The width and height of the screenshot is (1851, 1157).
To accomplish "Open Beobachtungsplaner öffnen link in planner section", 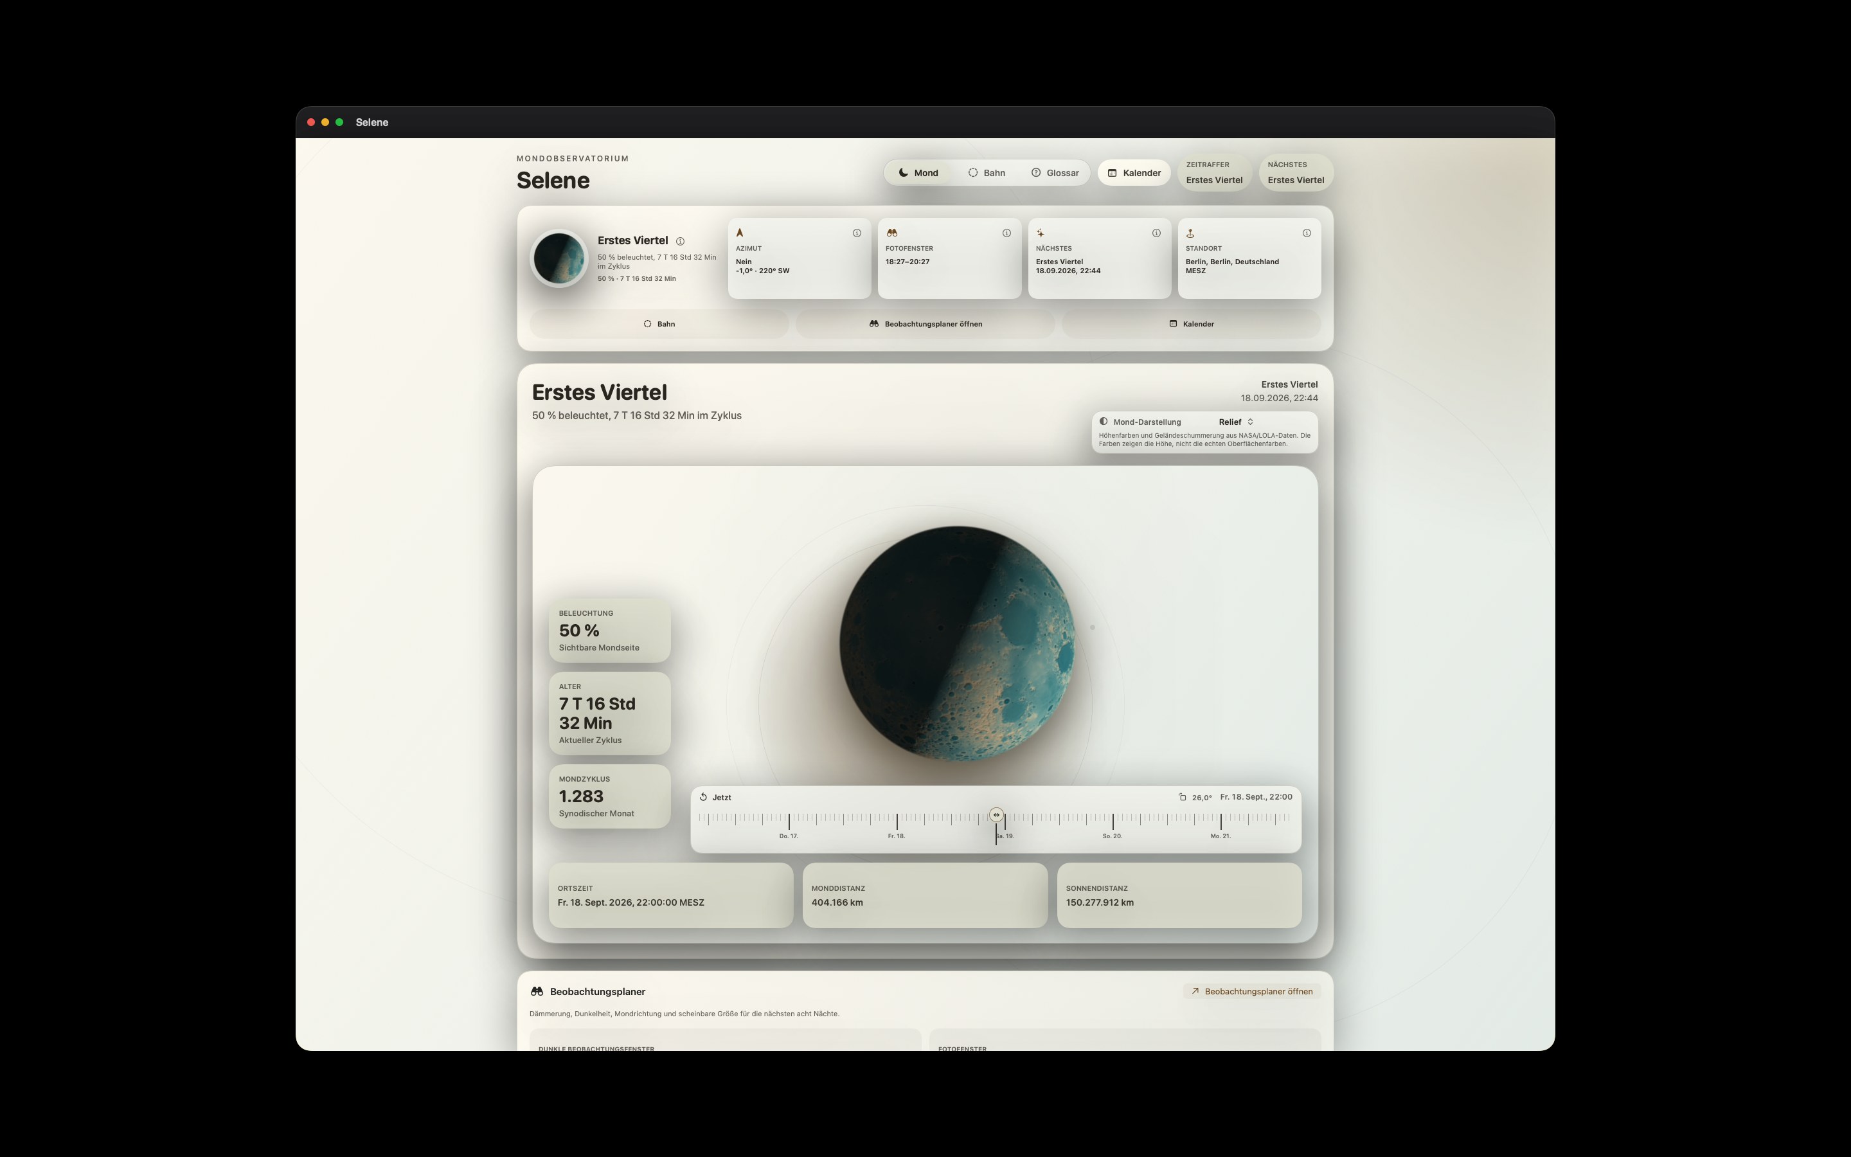I will click(1251, 992).
